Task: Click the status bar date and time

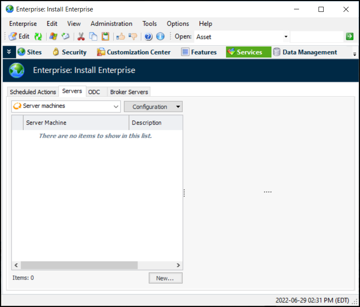Action: (312, 300)
